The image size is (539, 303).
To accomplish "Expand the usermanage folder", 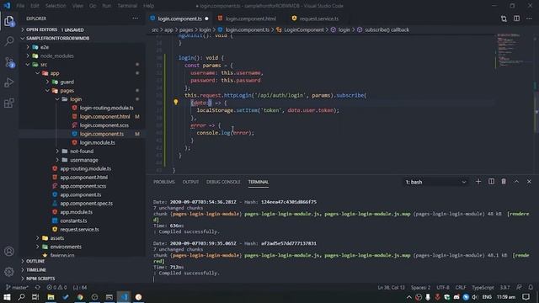I will 84,160.
